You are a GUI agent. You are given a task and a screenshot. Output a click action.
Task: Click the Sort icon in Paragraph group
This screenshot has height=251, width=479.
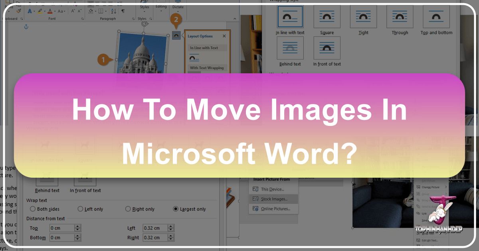[x=113, y=11]
